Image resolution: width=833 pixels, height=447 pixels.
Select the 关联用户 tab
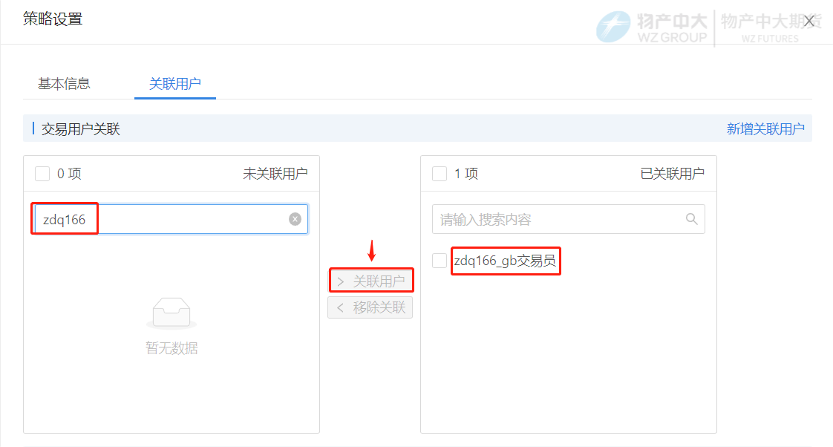click(x=174, y=84)
